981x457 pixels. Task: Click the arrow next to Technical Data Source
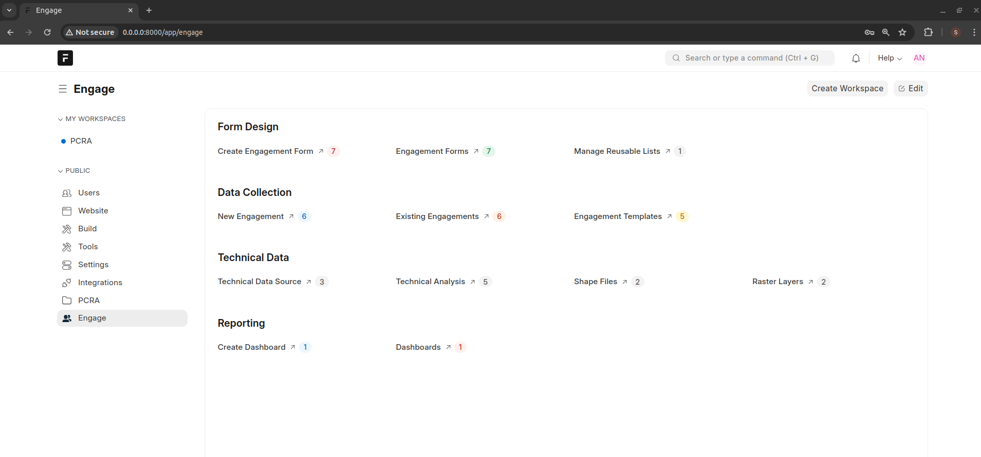coord(308,282)
